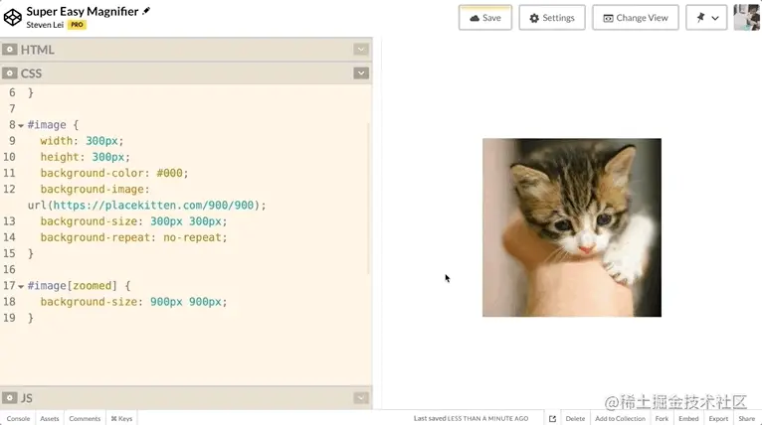Open the pin dropdown button

[706, 18]
